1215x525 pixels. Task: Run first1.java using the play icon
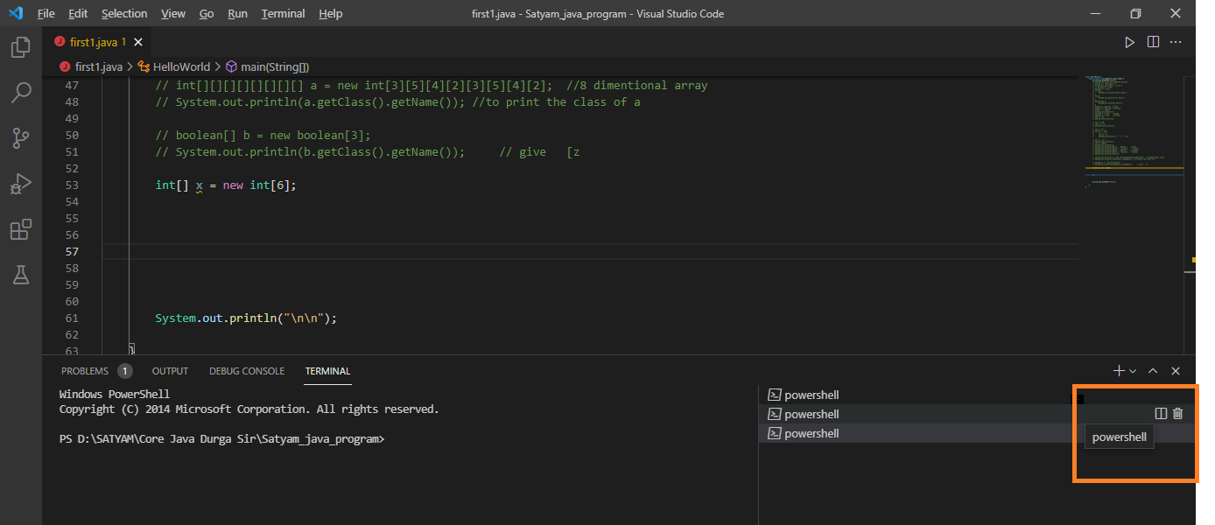coord(1130,41)
